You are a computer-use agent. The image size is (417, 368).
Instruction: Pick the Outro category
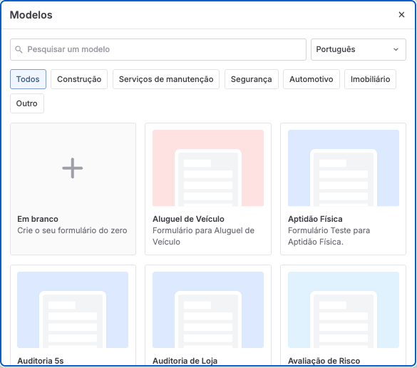click(x=27, y=103)
